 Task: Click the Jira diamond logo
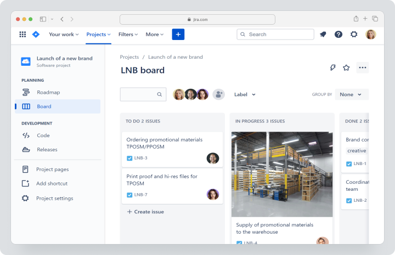tap(36, 34)
